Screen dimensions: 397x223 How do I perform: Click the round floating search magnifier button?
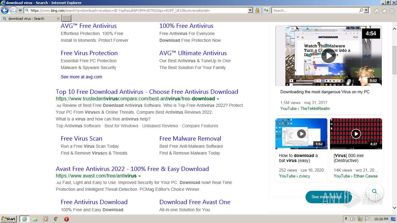point(375,191)
